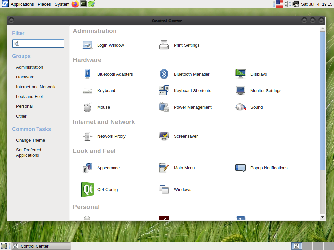Click the Bluetooth Manager label
Viewport: 334px width, 250px height.
pyautogui.click(x=192, y=74)
